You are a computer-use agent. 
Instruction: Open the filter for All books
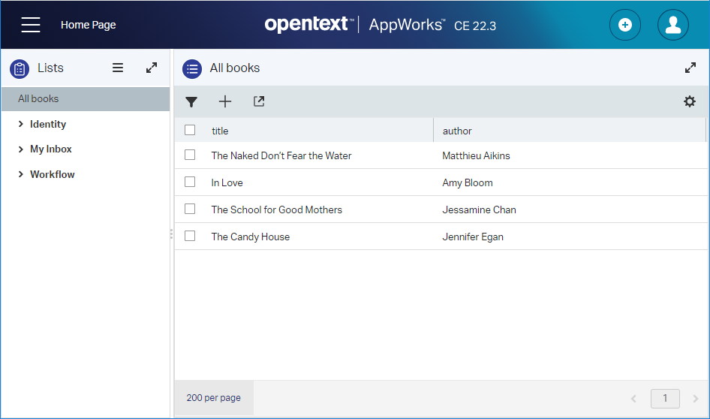click(x=191, y=102)
